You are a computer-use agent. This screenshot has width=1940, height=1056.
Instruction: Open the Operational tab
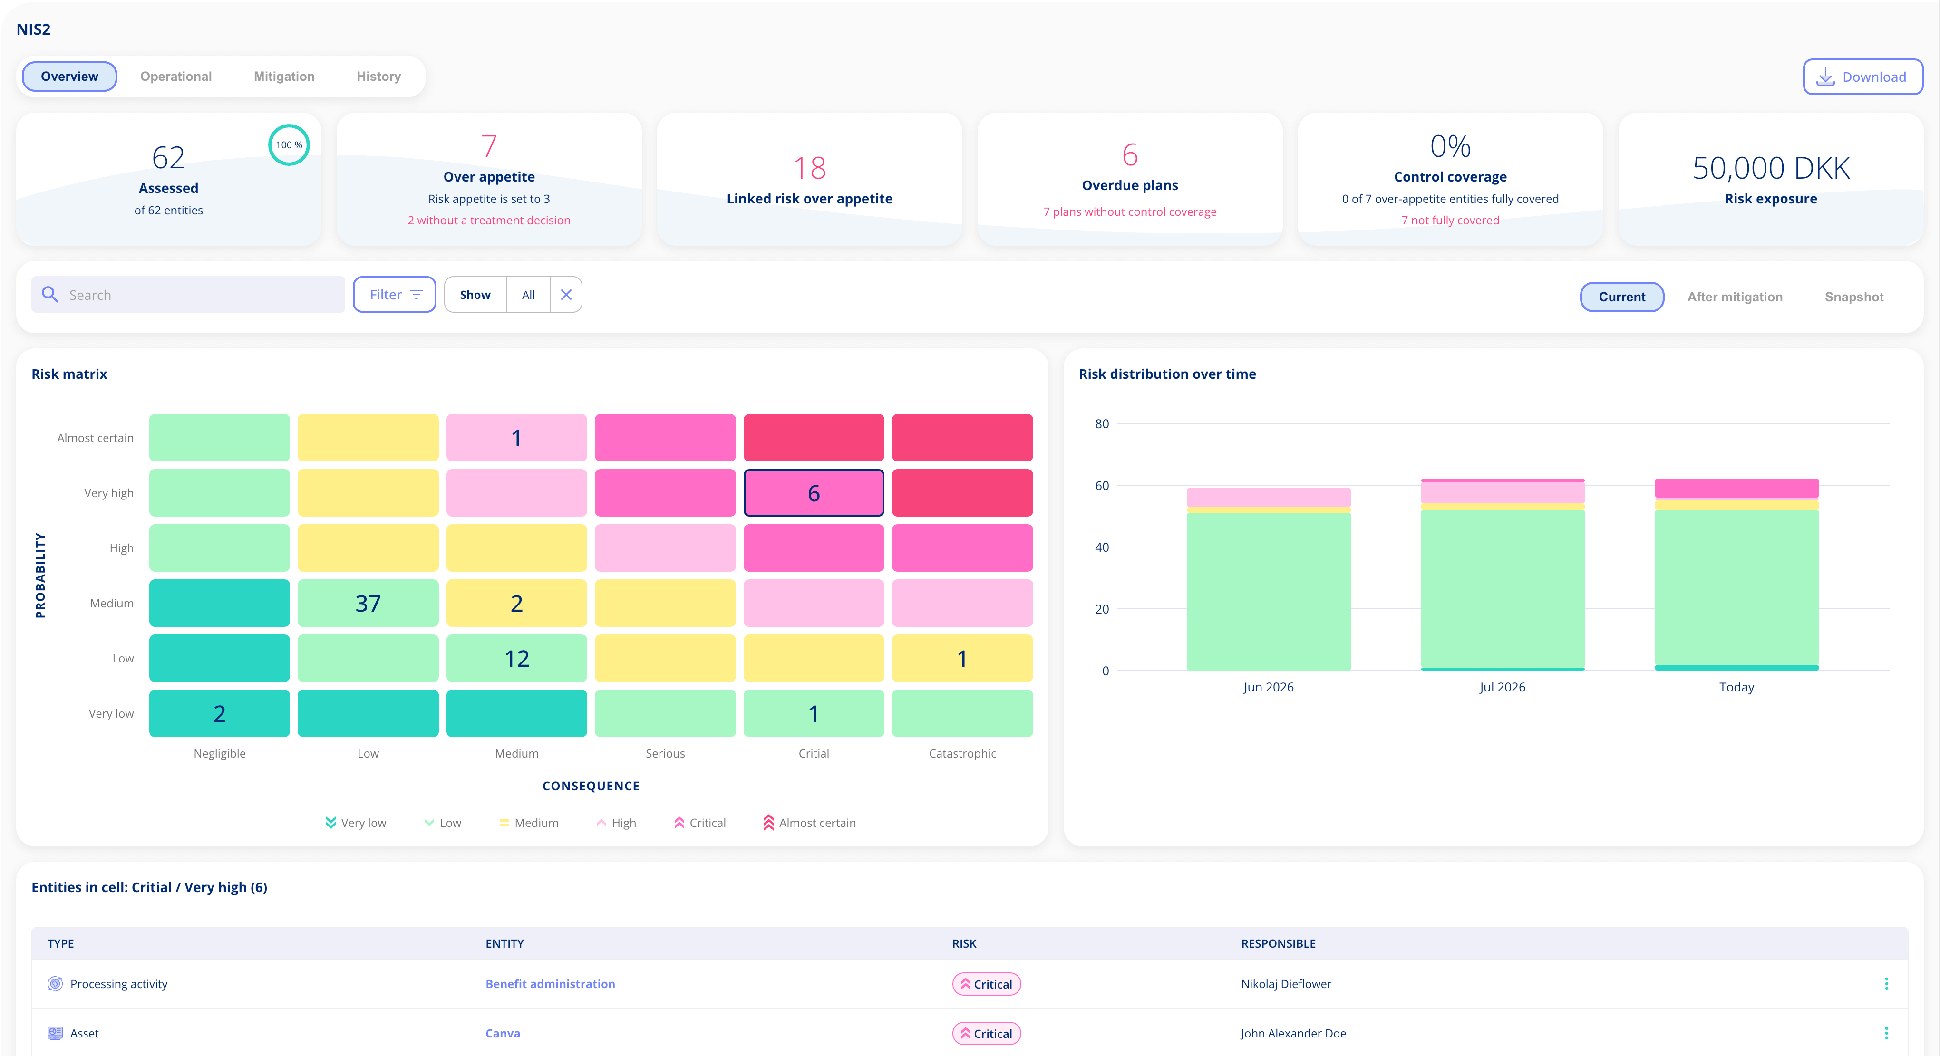(x=175, y=76)
